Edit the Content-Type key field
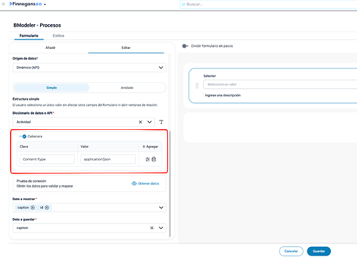This screenshot has height=259, width=357. point(47,159)
